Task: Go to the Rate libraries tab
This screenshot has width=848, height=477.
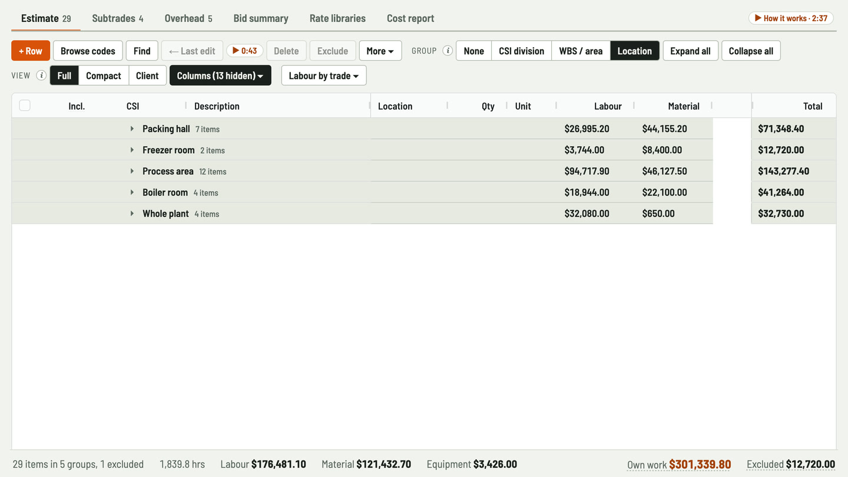Action: [x=337, y=18]
